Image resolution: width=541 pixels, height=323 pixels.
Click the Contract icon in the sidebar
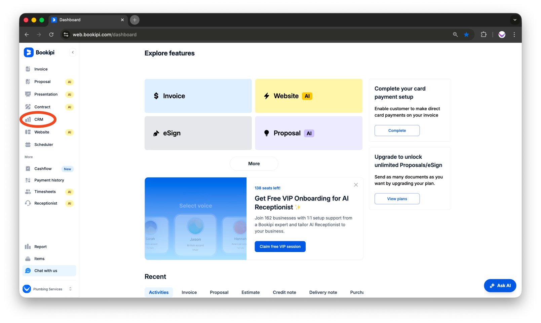point(28,107)
